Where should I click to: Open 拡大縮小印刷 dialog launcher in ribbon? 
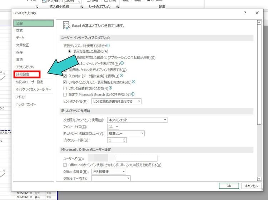click(82, 7)
